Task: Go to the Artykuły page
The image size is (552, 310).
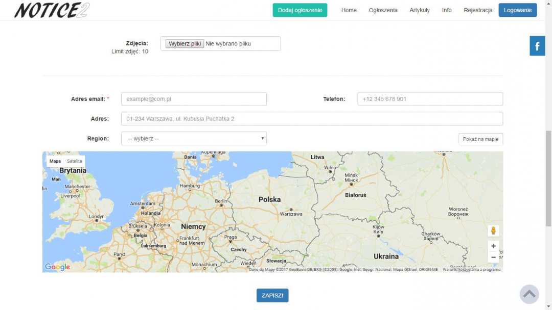Action: [419, 10]
